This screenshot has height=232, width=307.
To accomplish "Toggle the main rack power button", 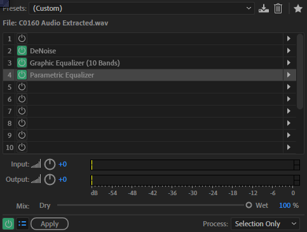I will tap(8, 224).
